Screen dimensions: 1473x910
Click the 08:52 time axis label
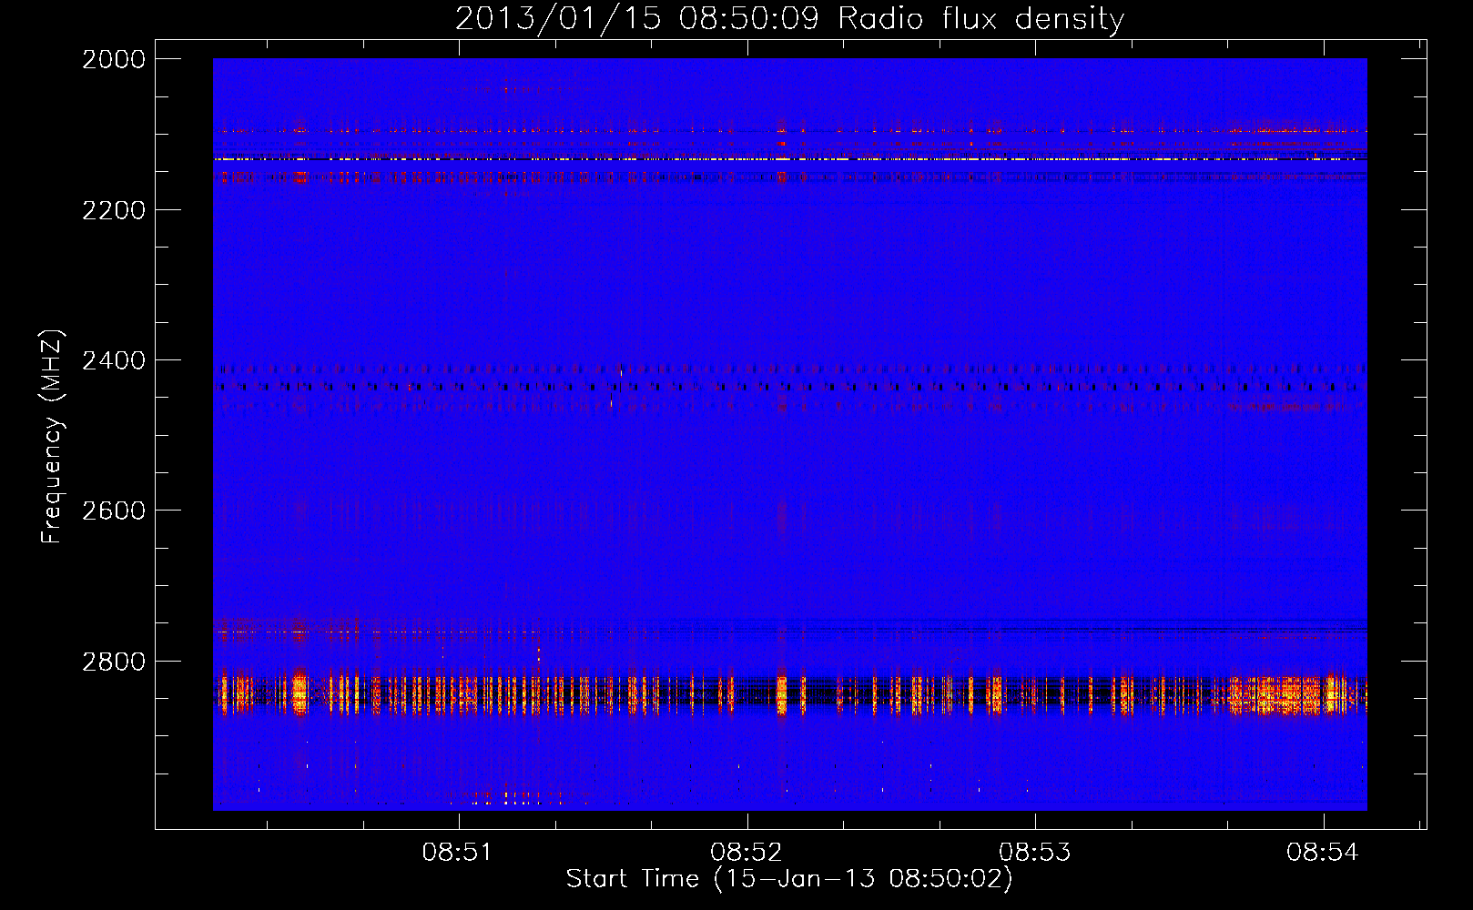(x=746, y=852)
